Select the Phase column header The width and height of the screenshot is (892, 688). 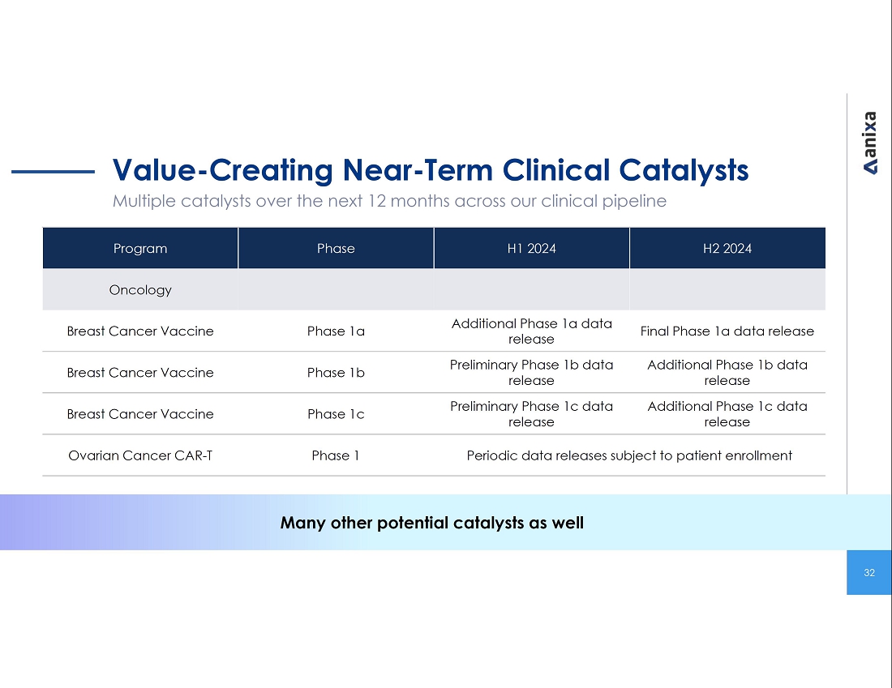336,249
